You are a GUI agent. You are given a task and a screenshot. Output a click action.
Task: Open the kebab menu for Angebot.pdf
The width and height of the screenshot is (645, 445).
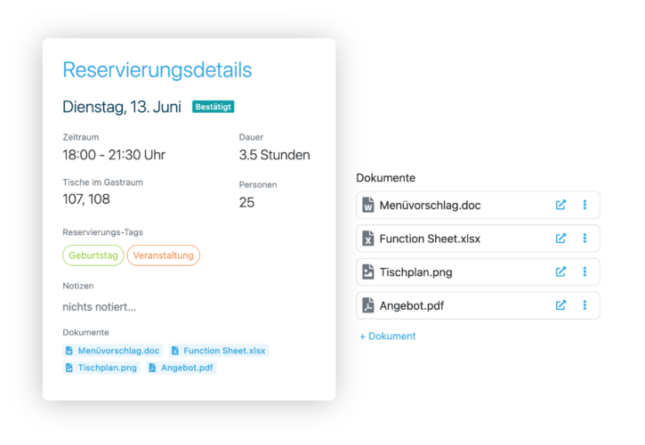pos(585,305)
